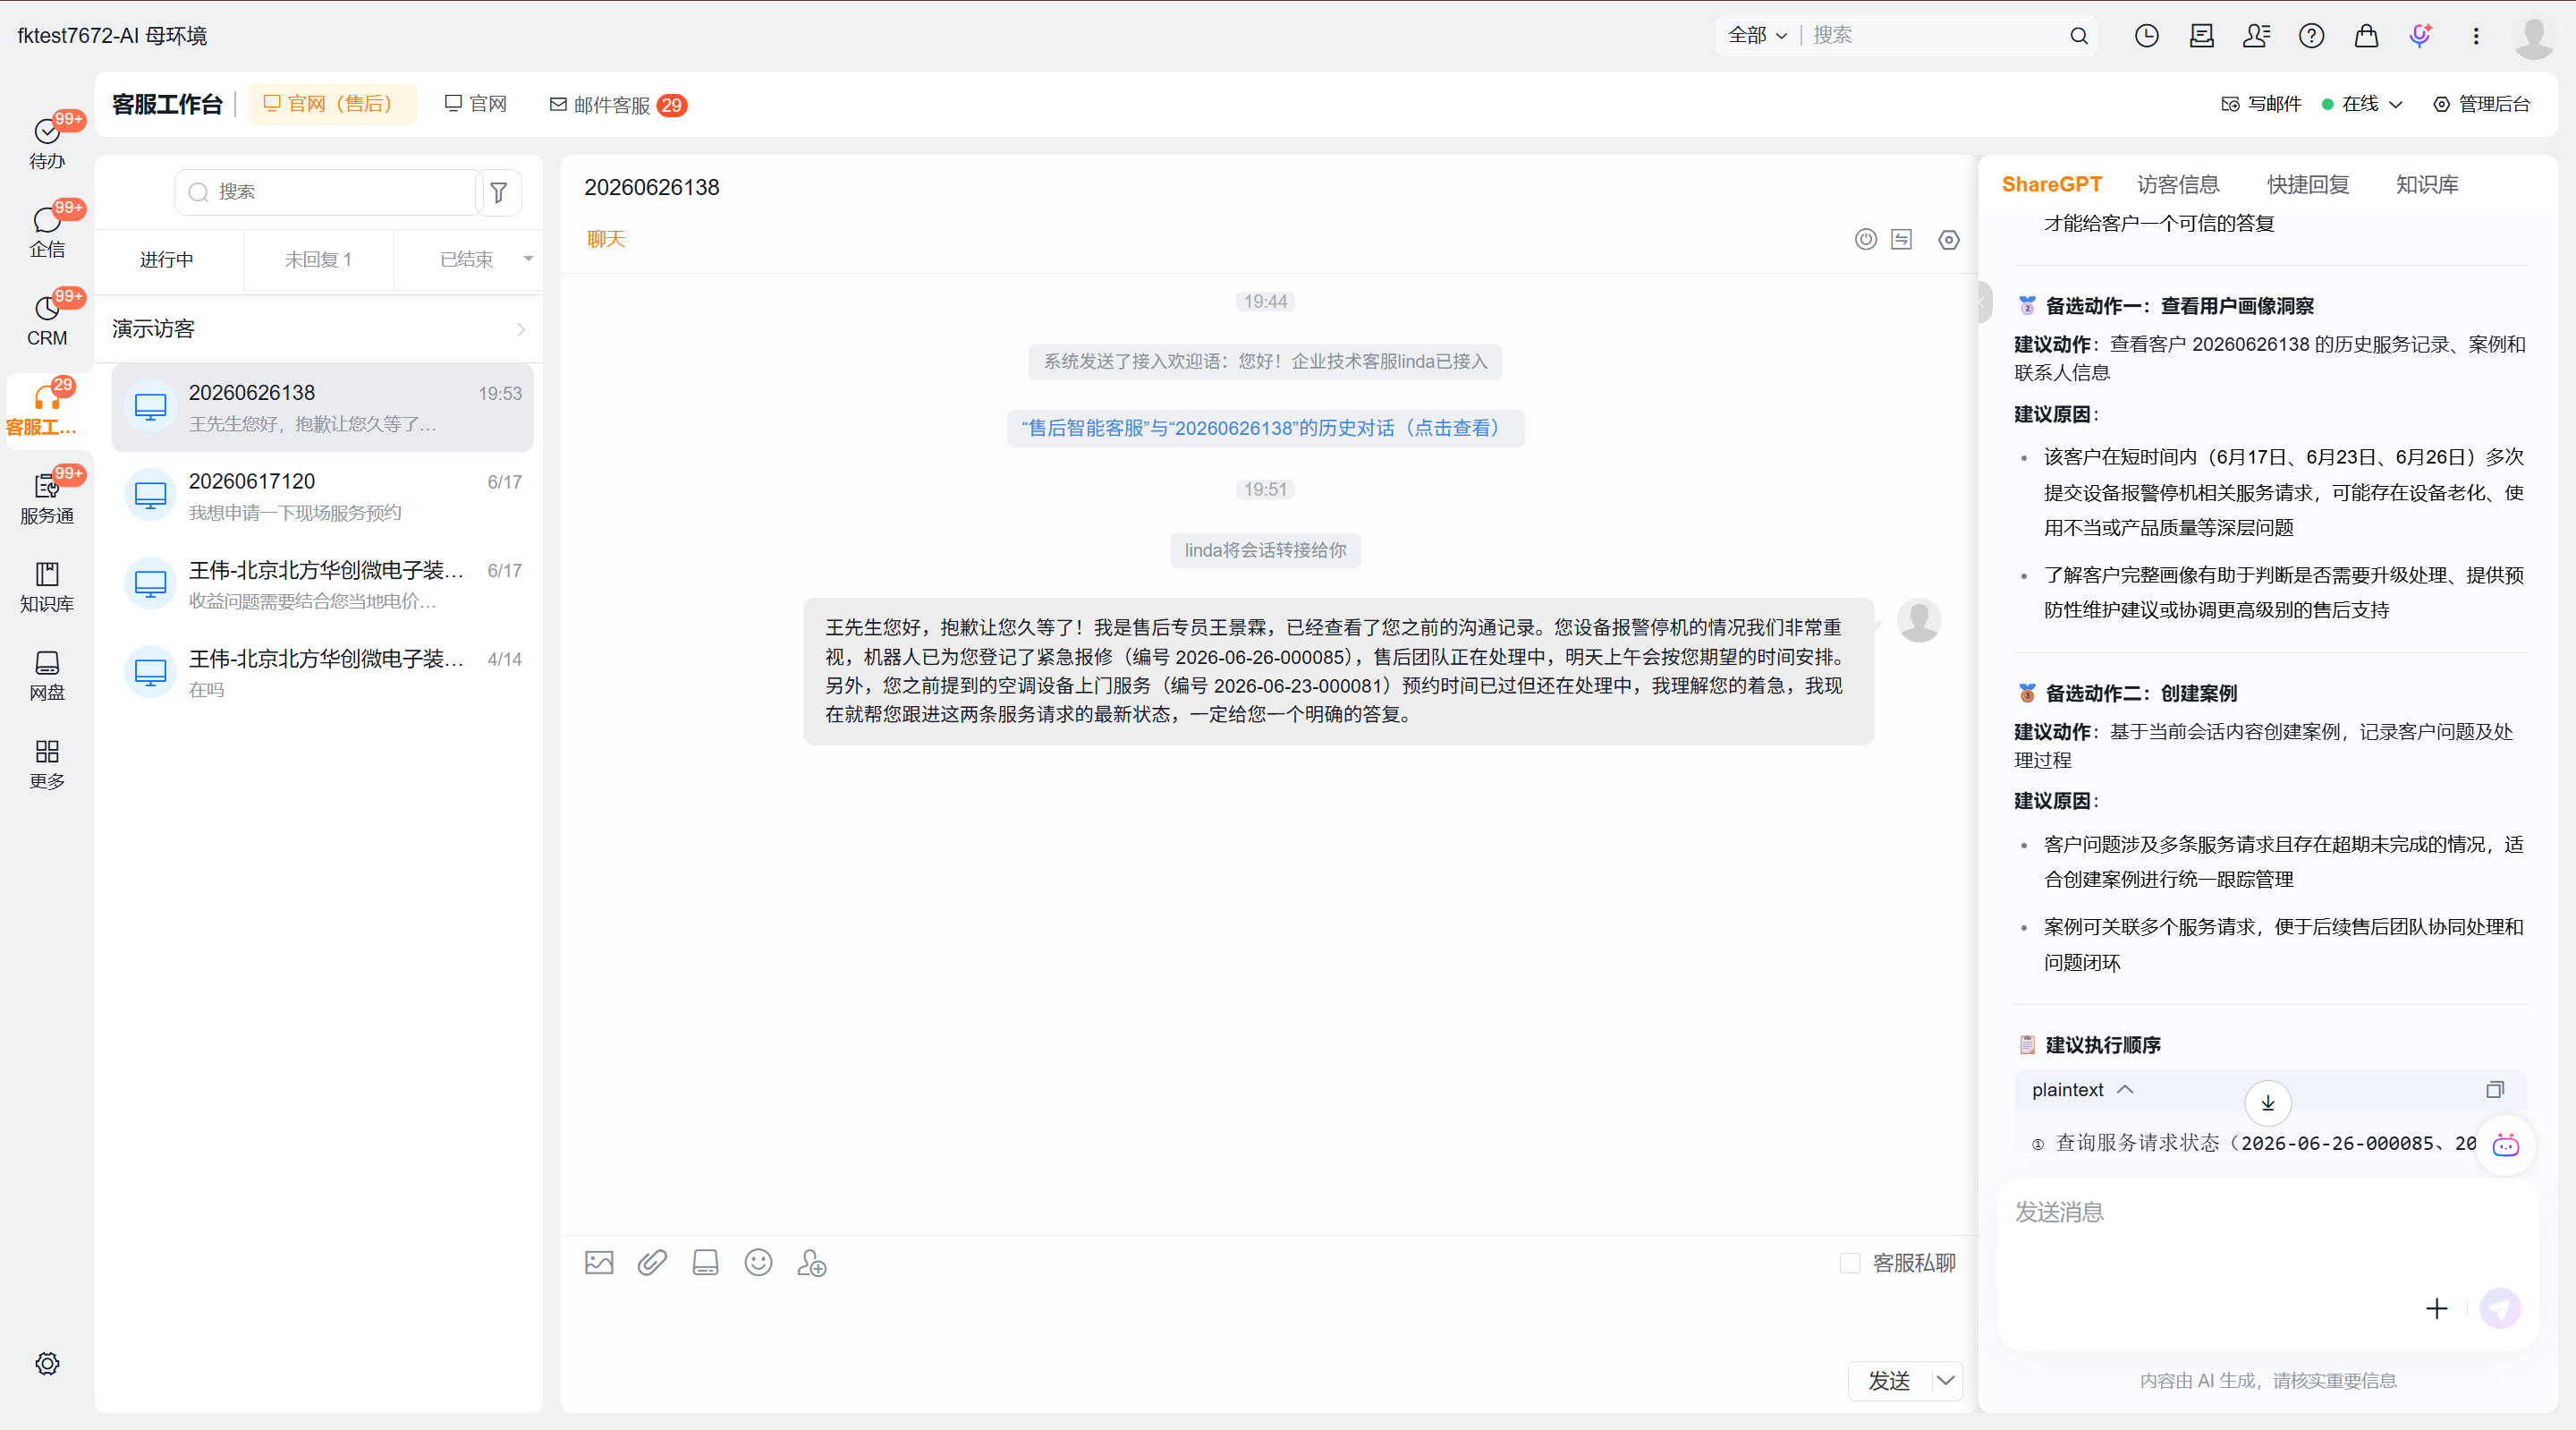Expand the 全部 search scope dropdown
2576x1430 pixels.
(x=1757, y=35)
